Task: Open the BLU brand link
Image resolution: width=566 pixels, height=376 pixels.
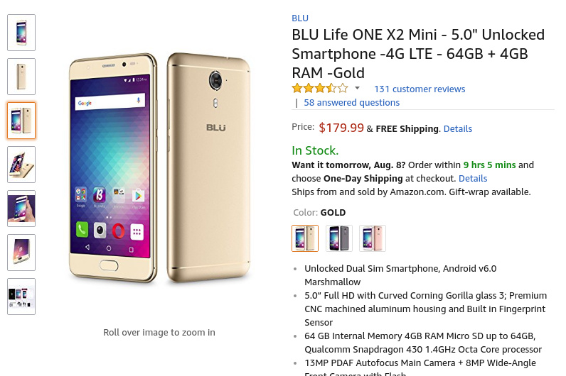Action: point(300,18)
